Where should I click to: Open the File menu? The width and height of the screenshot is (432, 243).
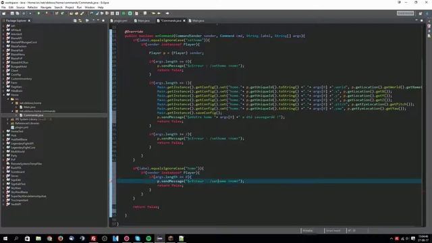coord(3,7)
